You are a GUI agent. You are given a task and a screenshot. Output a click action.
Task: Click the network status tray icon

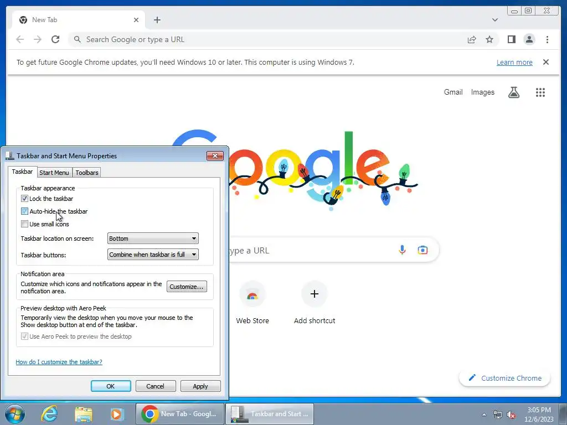(498, 415)
